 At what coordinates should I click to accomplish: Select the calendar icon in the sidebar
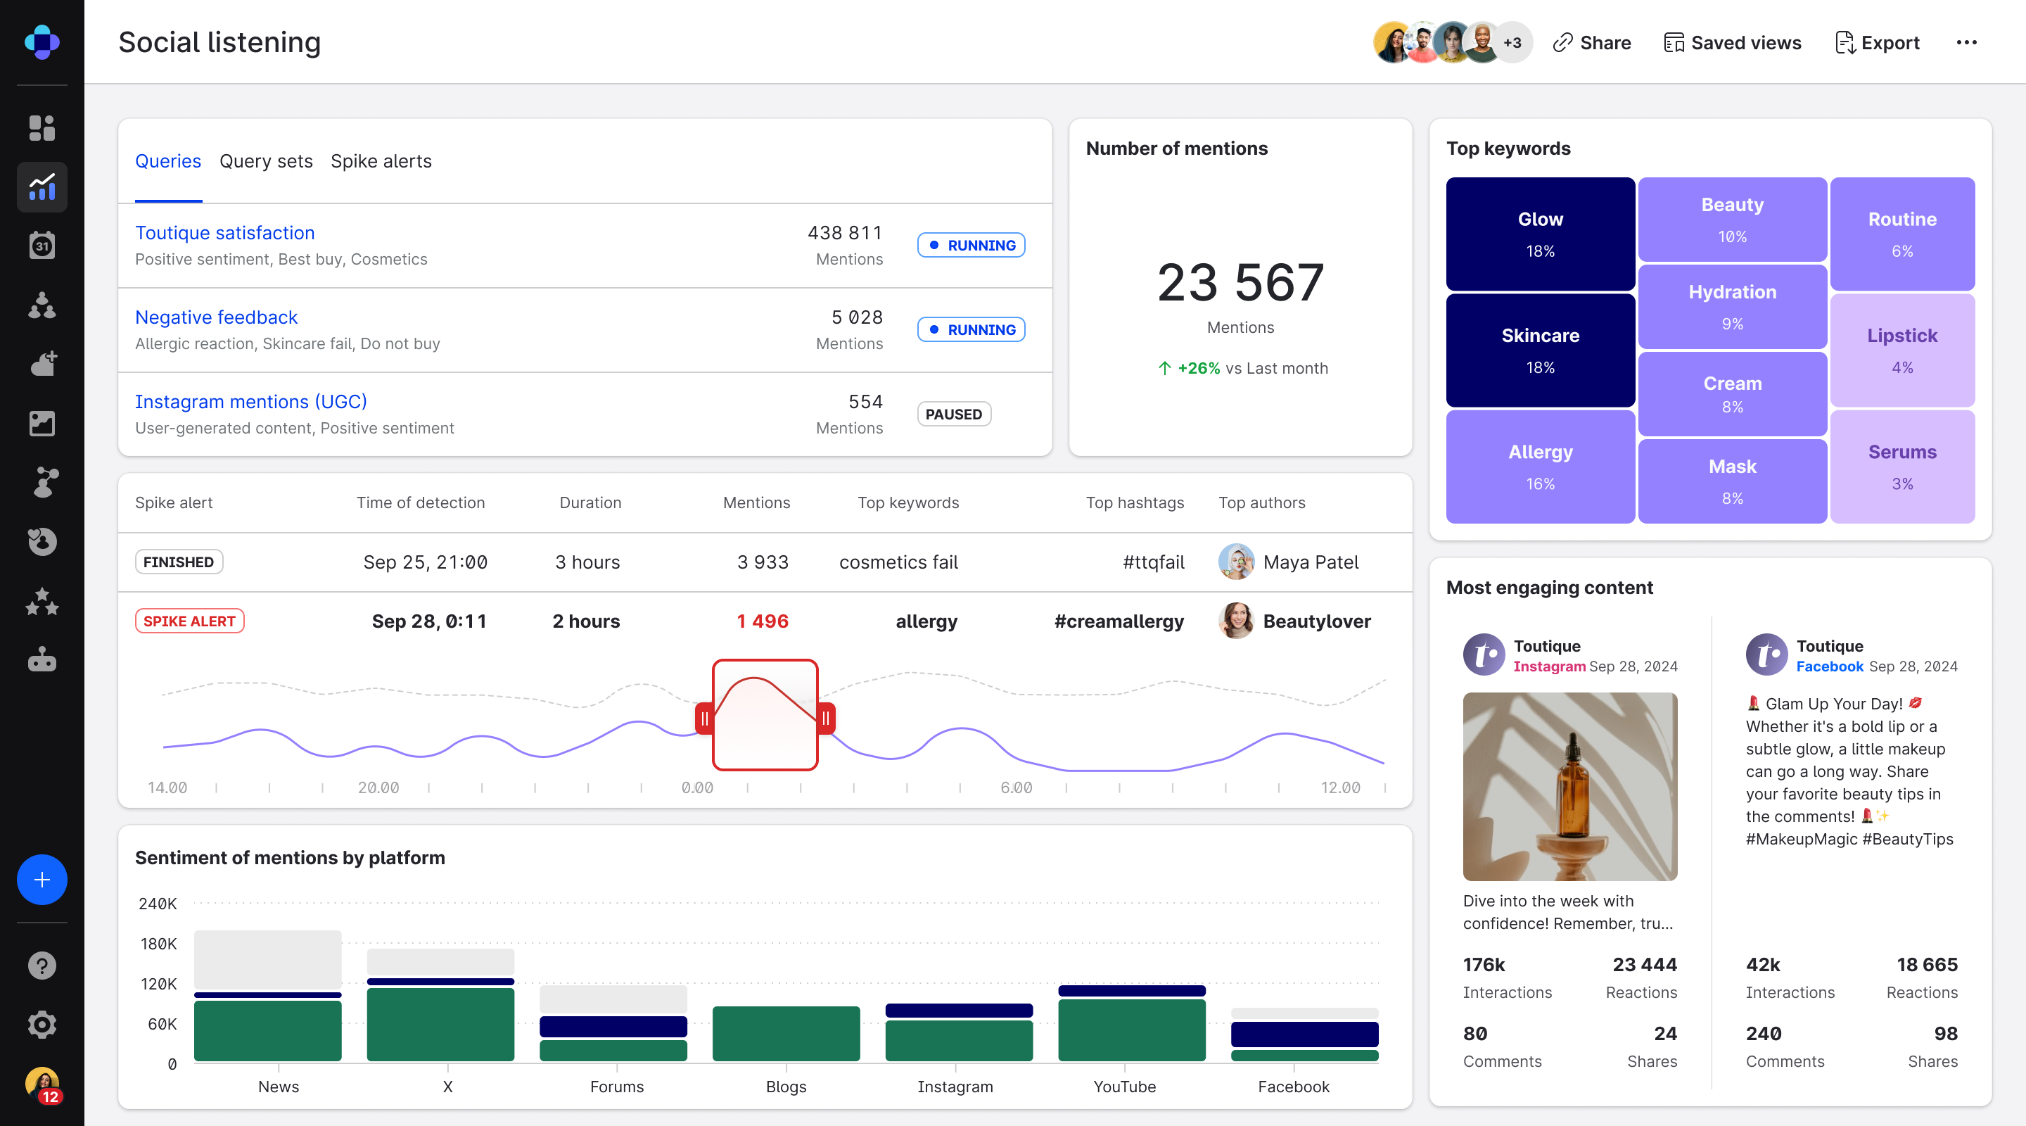coord(42,246)
